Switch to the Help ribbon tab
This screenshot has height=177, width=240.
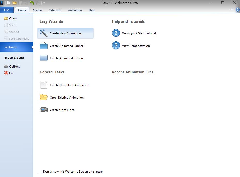click(x=92, y=10)
